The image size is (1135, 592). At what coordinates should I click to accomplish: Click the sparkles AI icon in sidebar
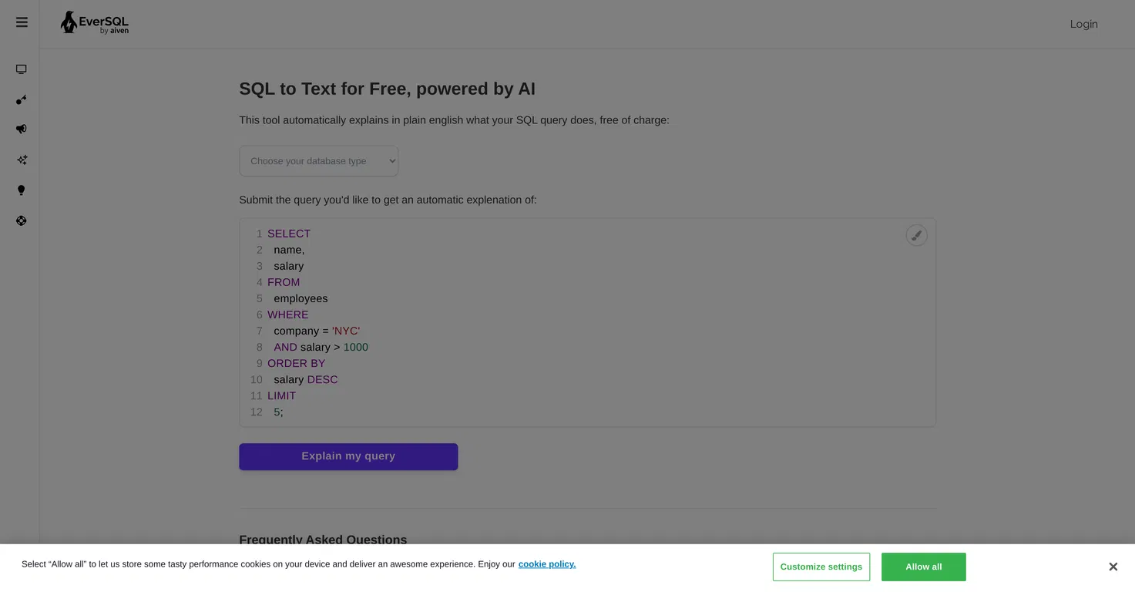tap(22, 160)
